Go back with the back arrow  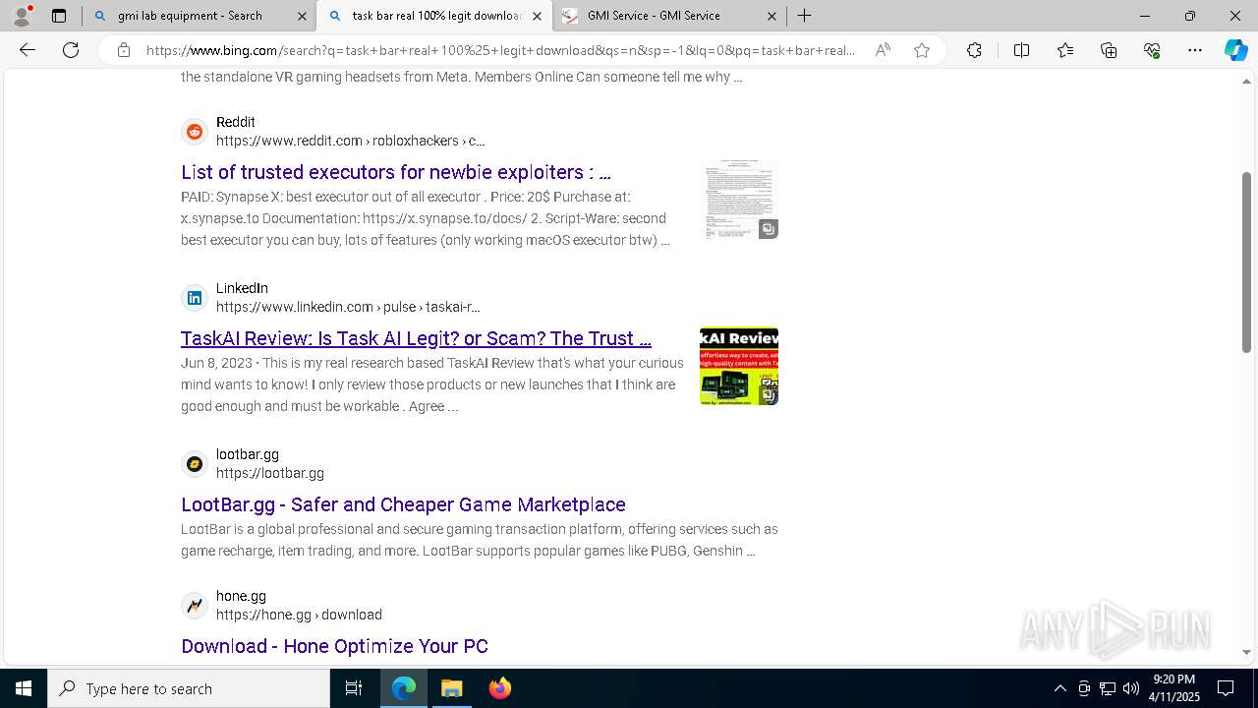coord(28,50)
